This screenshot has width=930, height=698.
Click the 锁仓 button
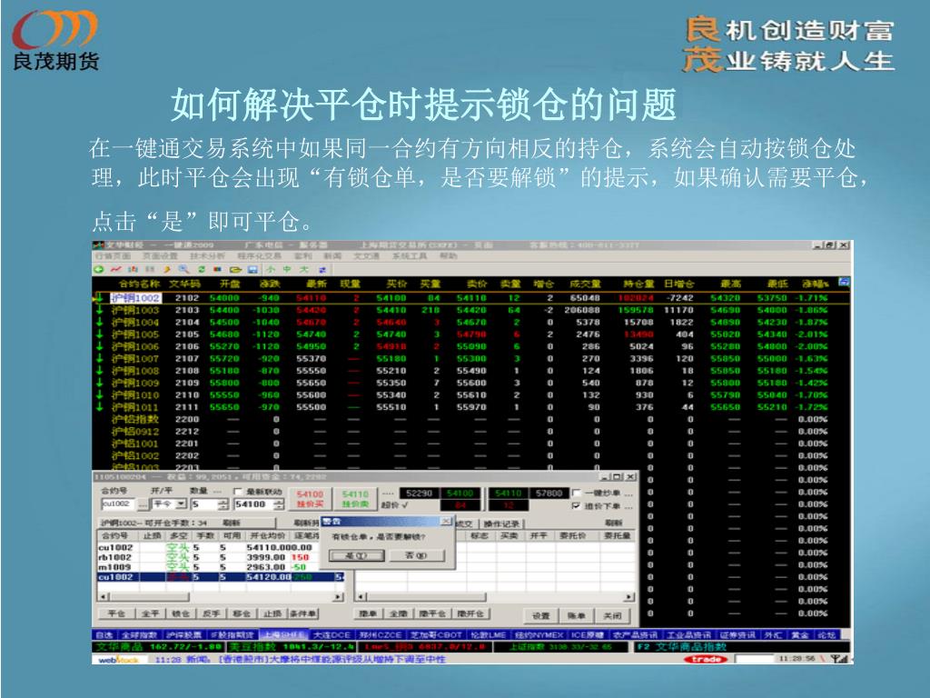point(181,613)
